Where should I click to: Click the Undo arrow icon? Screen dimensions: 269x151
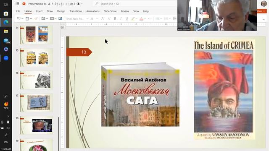[x=18, y=18]
